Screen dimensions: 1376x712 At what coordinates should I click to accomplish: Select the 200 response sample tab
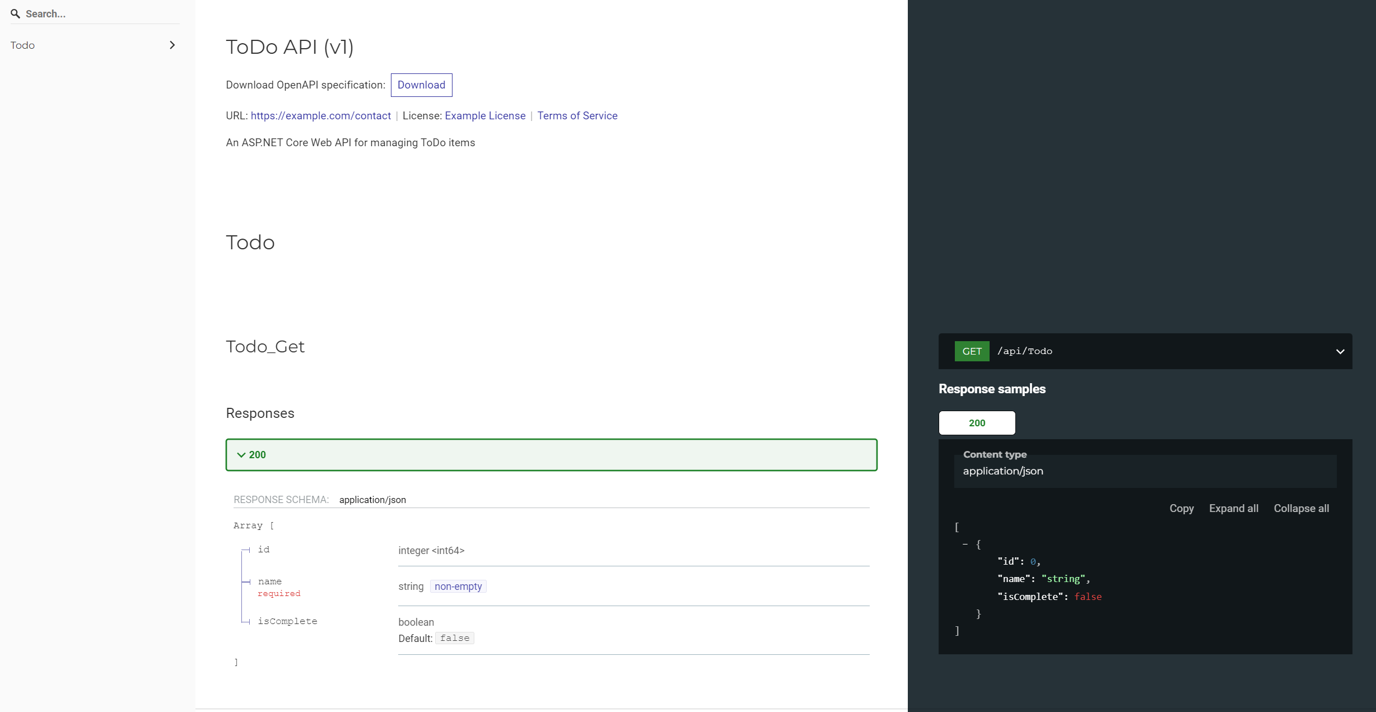(x=977, y=422)
